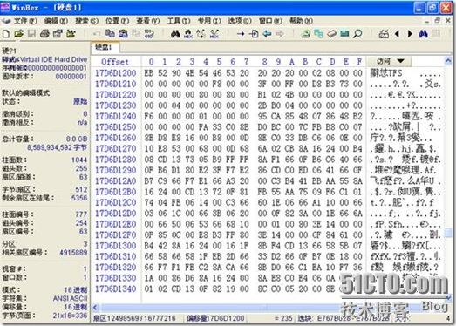This screenshot has width=456, height=326.
Task: Click the Clone disk icon
Action: click(x=305, y=34)
